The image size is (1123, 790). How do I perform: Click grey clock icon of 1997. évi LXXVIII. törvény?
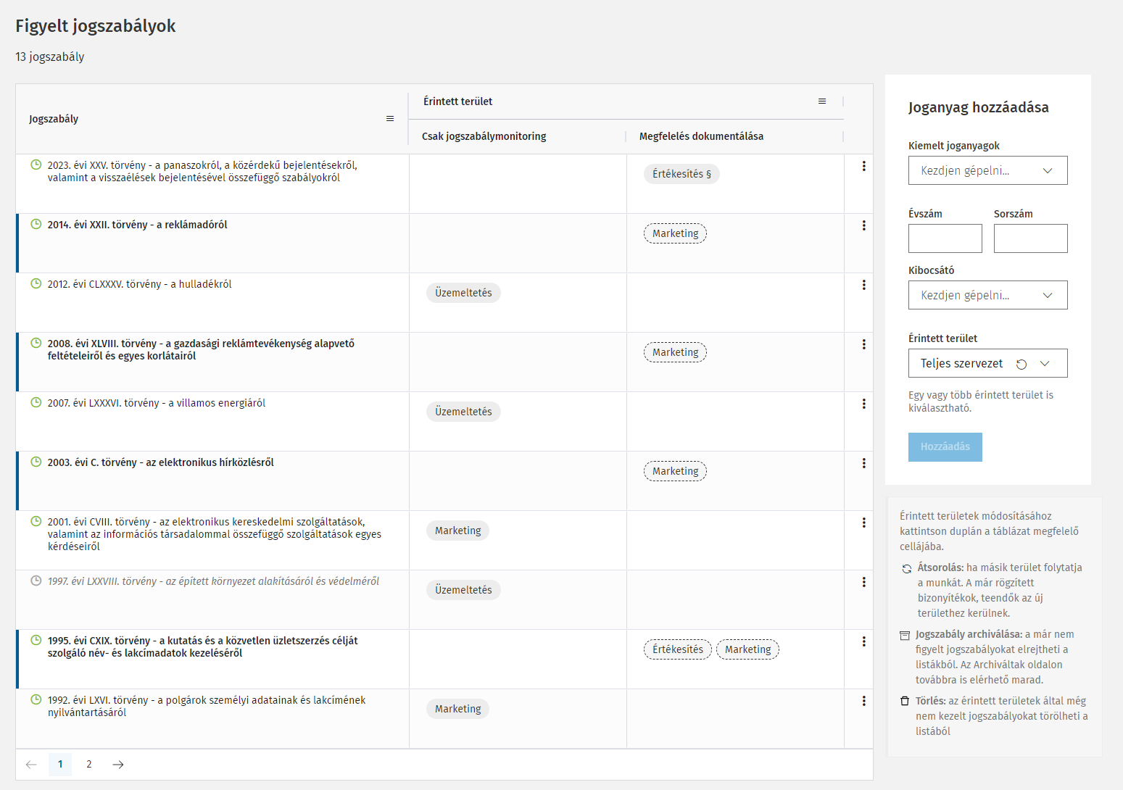36,581
